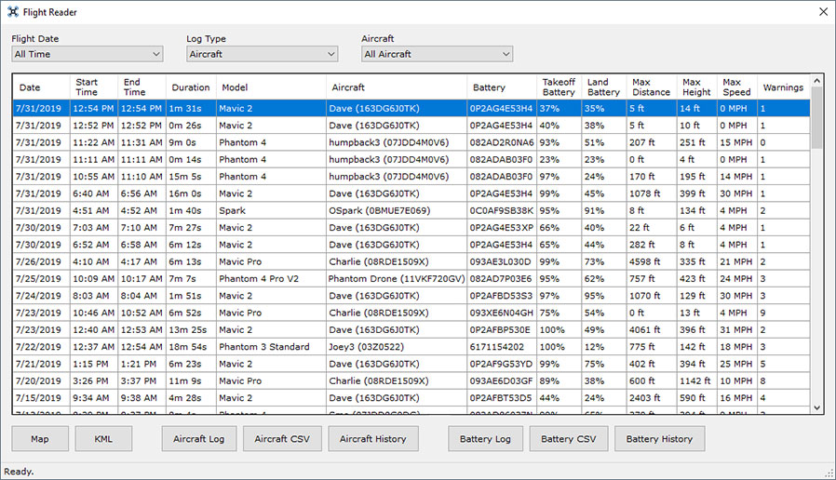Open the Log Type combo box
836x480 pixels.
[x=263, y=54]
